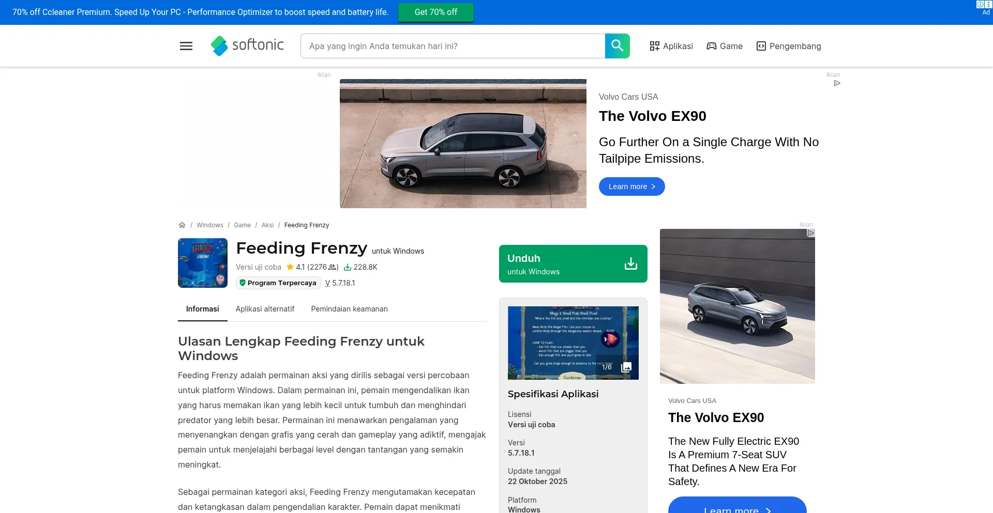This screenshot has width=993, height=513.
Task: Open the game screenshot thumbnail
Action: [x=573, y=343]
